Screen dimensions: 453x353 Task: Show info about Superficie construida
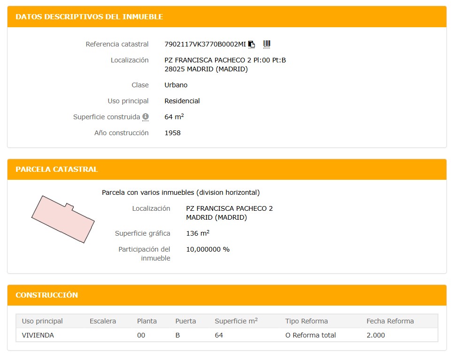146,116
